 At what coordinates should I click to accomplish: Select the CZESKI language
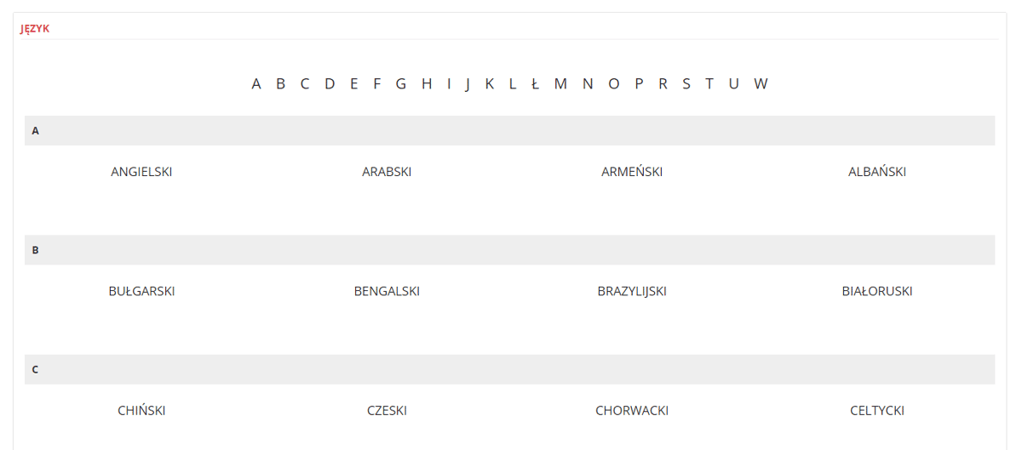[x=387, y=410]
